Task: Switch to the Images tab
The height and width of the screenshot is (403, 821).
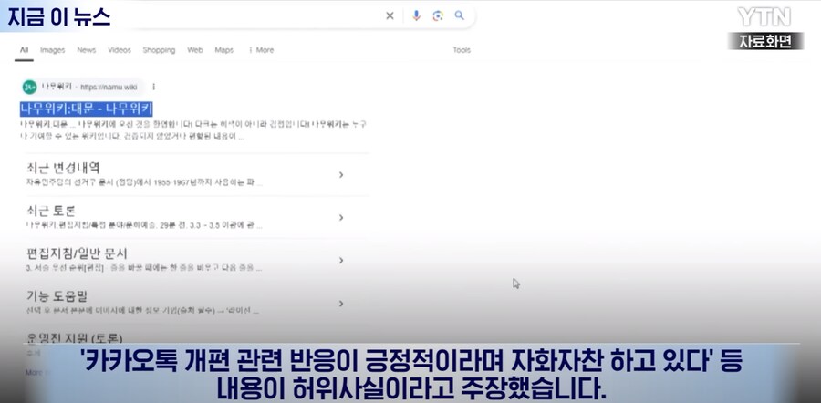Action: click(52, 50)
